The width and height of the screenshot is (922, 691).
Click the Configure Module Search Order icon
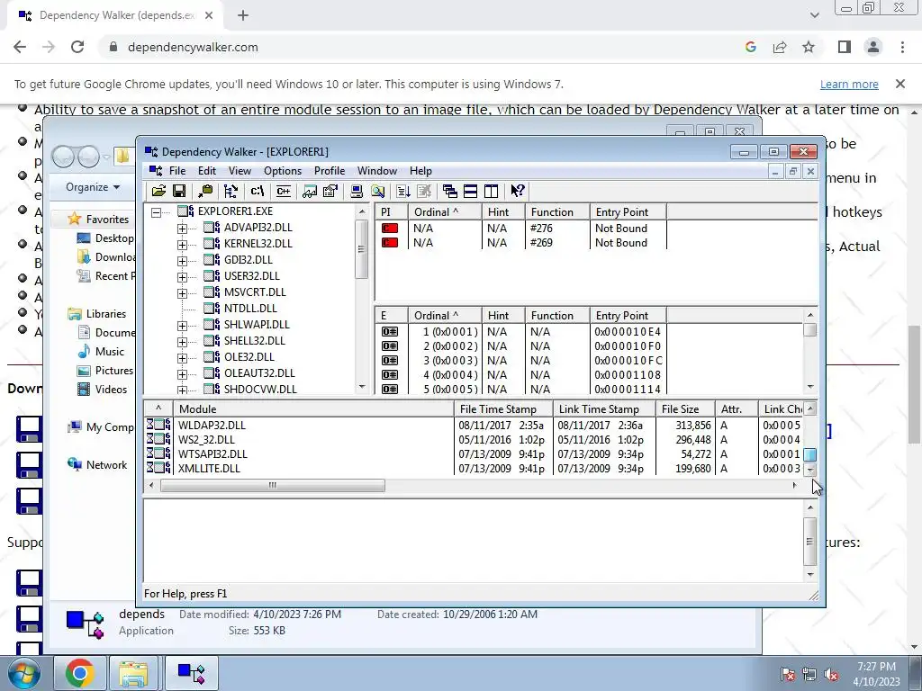pyautogui.click(x=377, y=191)
